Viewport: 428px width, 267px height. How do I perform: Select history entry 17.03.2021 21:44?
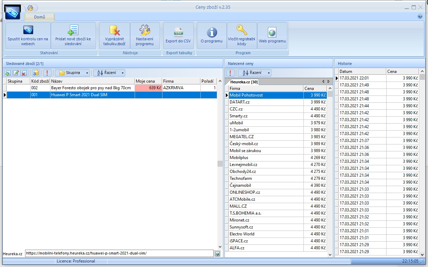pos(377,106)
